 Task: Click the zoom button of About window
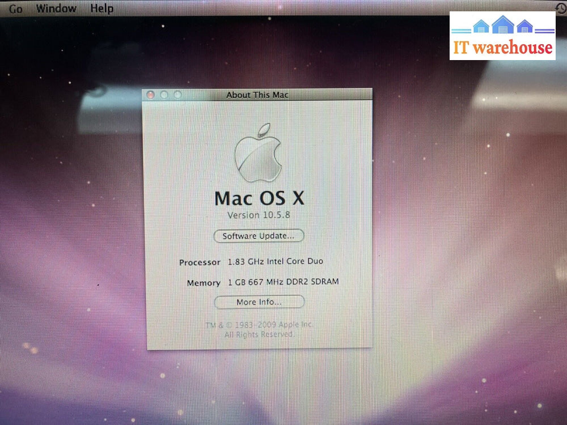coord(177,95)
